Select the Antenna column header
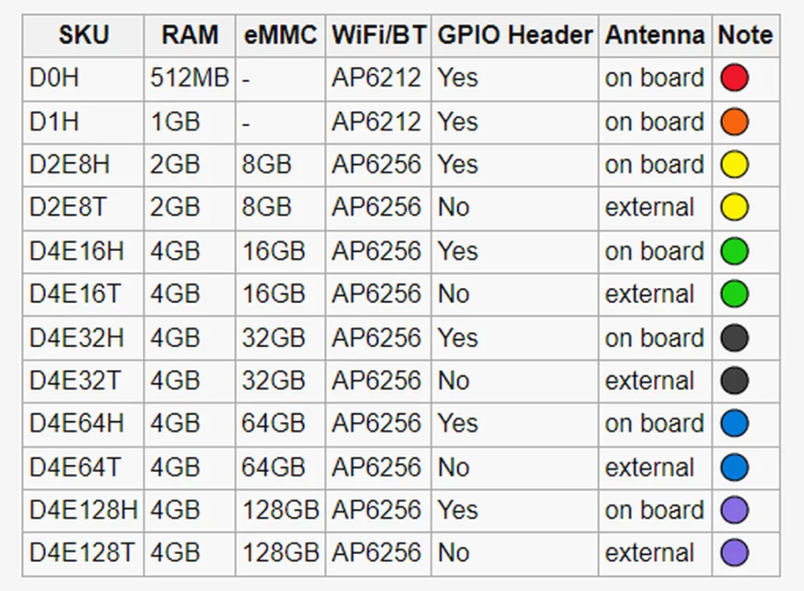 [655, 35]
